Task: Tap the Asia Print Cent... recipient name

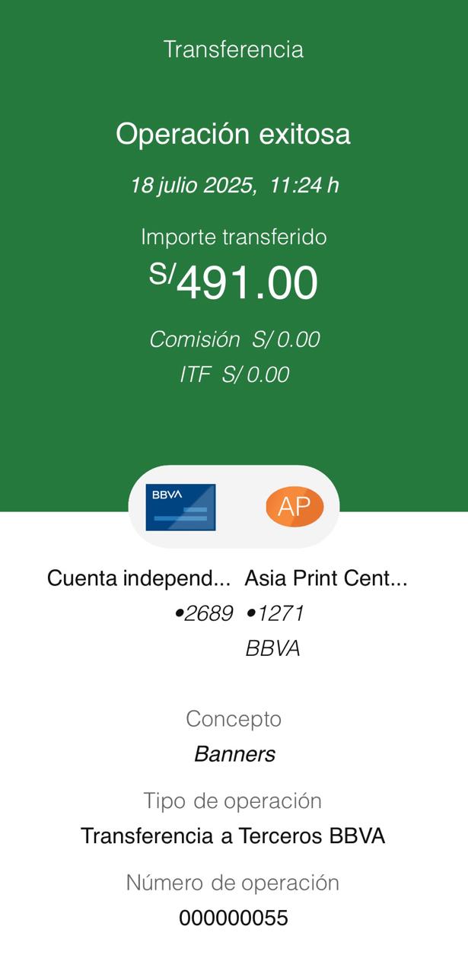Action: [326, 578]
